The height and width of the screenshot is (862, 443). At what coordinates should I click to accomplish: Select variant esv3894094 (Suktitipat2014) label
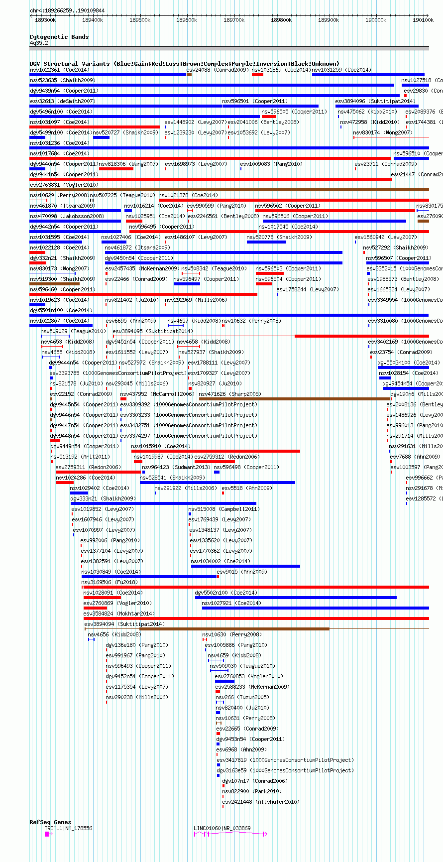point(124,624)
